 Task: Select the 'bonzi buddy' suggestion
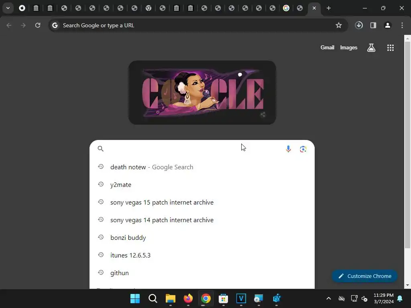click(x=202, y=237)
